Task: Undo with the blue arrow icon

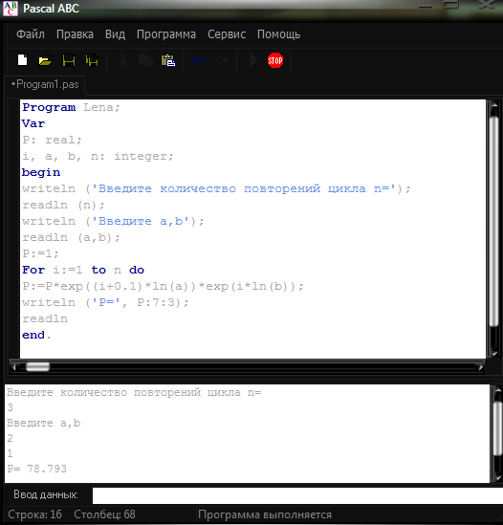Action: point(199,60)
